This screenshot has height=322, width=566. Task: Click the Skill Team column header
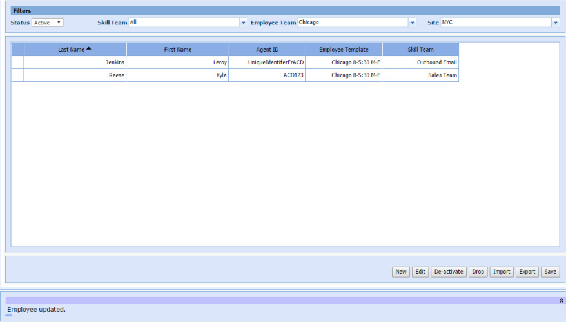[x=420, y=50]
